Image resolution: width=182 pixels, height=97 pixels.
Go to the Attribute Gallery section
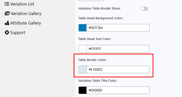[23, 23]
